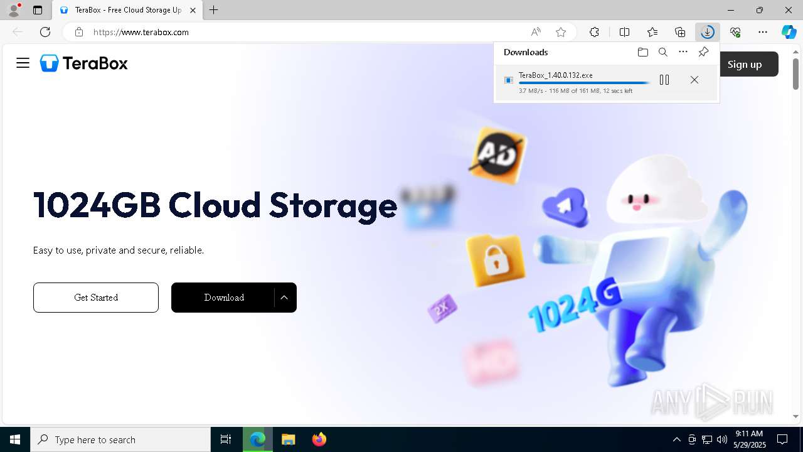
Task: Click the download status text 116 MB of 161 MB
Action: tap(576, 91)
